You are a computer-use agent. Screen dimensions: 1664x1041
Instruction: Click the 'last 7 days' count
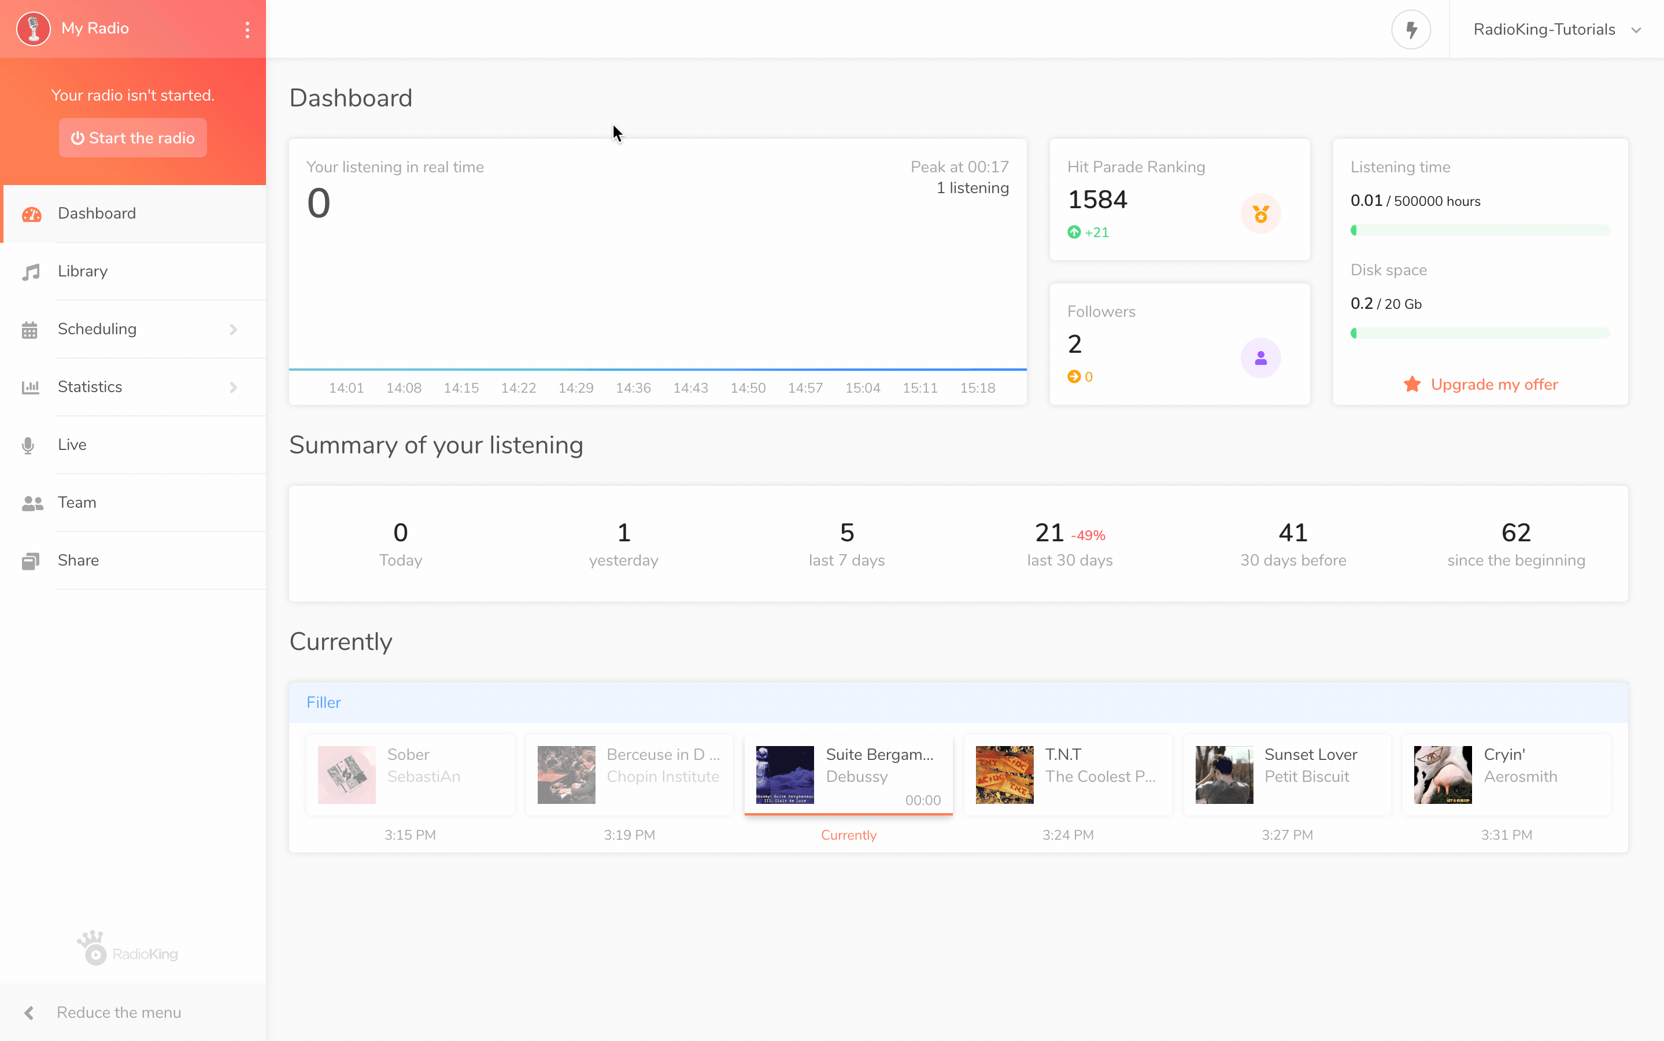847,533
